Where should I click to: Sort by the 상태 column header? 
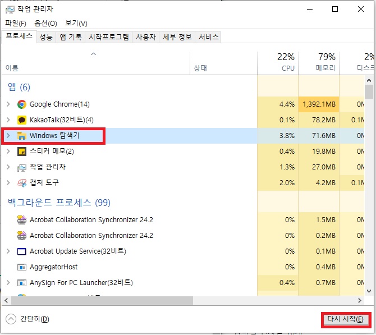(x=223, y=63)
